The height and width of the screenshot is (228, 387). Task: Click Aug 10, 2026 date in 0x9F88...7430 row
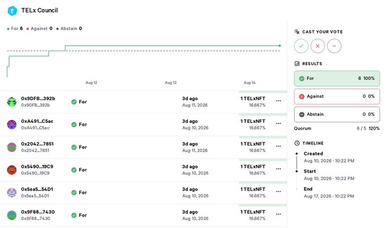[195, 218]
